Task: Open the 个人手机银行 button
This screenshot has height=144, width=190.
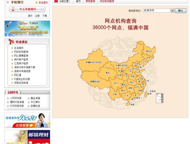Action: coord(27,9)
